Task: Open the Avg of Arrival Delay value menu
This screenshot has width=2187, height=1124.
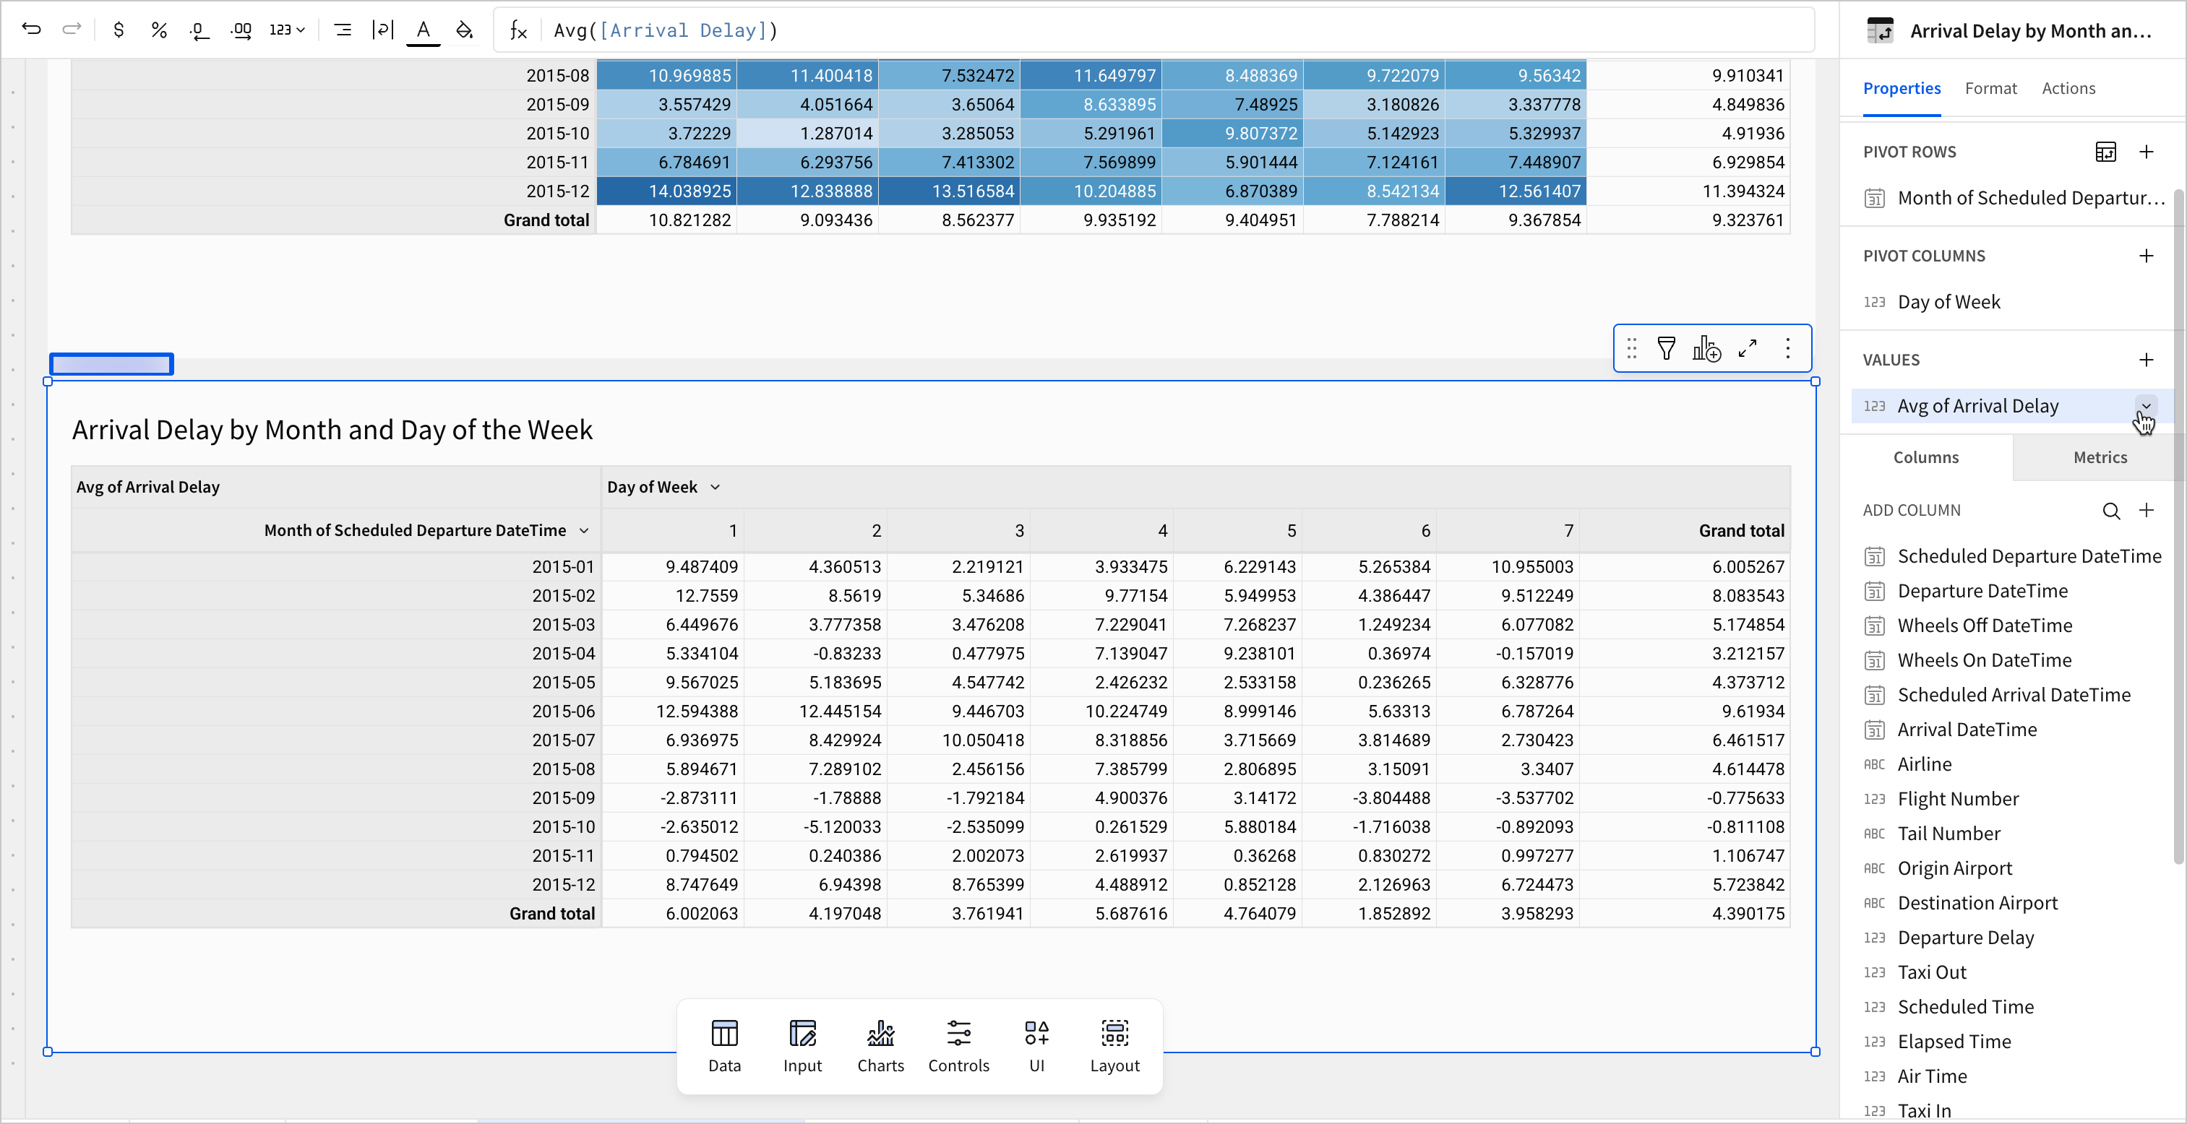Action: (2145, 405)
